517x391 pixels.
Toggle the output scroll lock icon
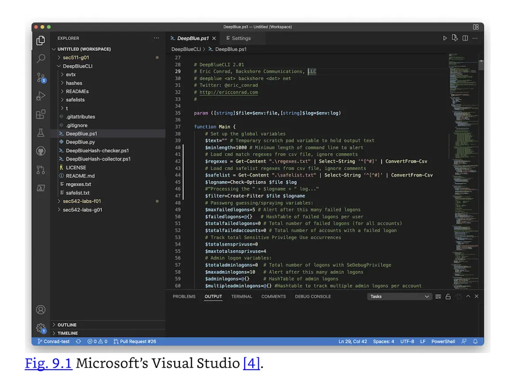point(448,297)
